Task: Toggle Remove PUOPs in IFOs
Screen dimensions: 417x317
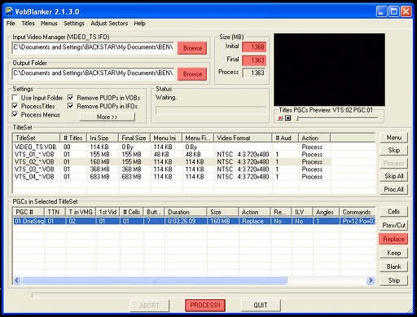Action: click(x=71, y=106)
